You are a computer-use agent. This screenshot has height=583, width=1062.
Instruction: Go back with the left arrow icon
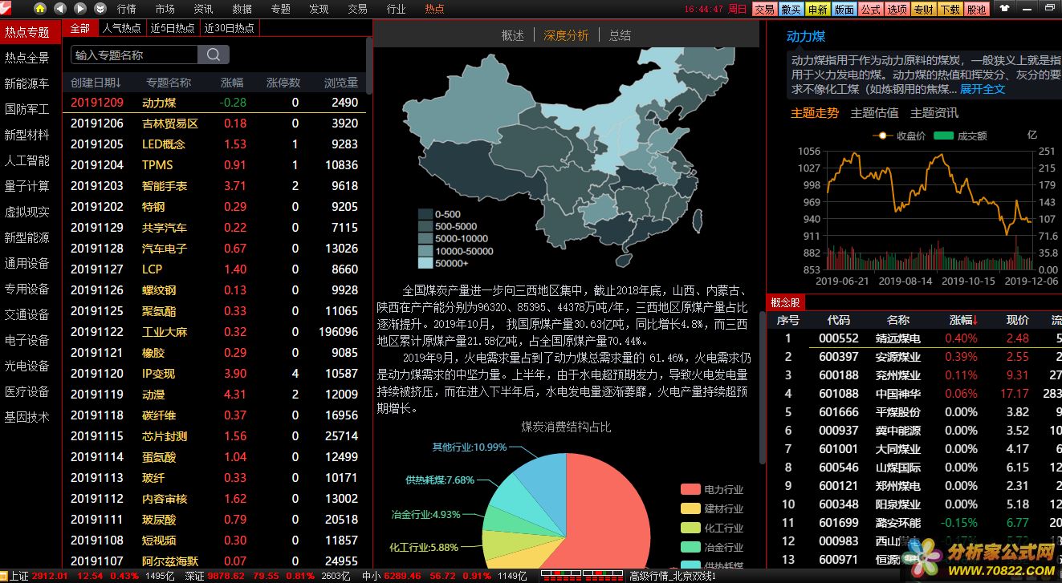pos(60,8)
